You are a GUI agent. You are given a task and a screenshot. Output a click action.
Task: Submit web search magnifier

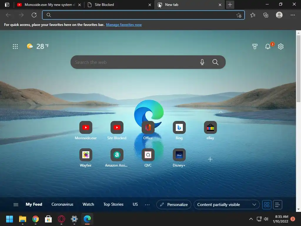click(215, 62)
